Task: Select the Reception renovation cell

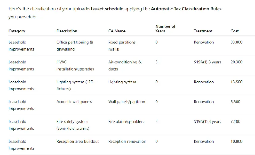Action: (127, 142)
